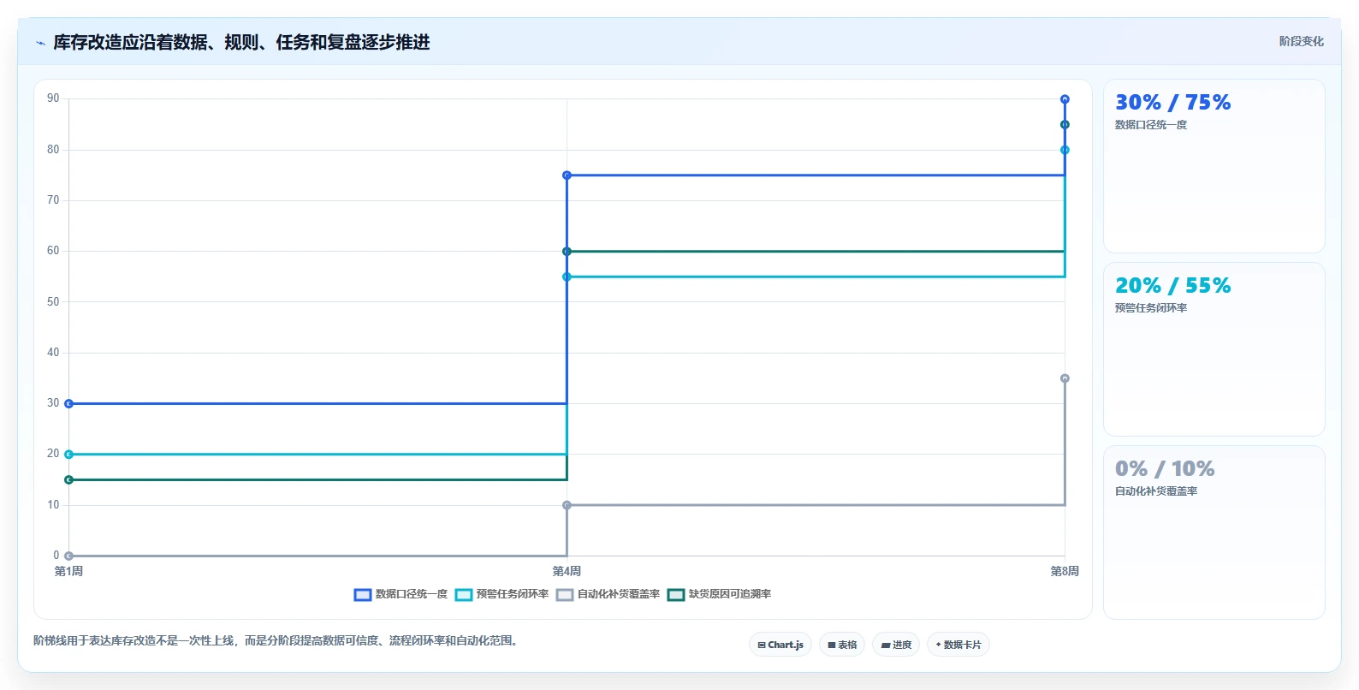Image resolution: width=1359 pixels, height=690 pixels.
Task: Select the cyan 80 data point at 第8周
Action: click(1065, 150)
